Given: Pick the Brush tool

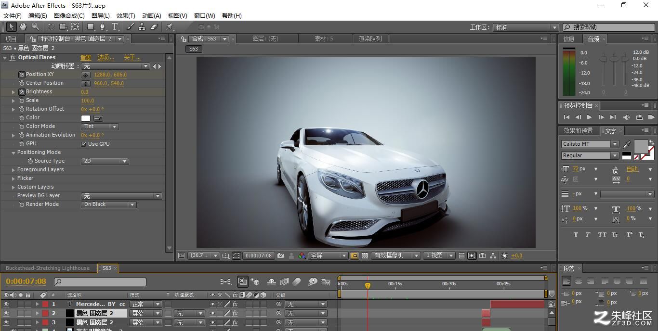Looking at the screenshot, I should pos(130,27).
